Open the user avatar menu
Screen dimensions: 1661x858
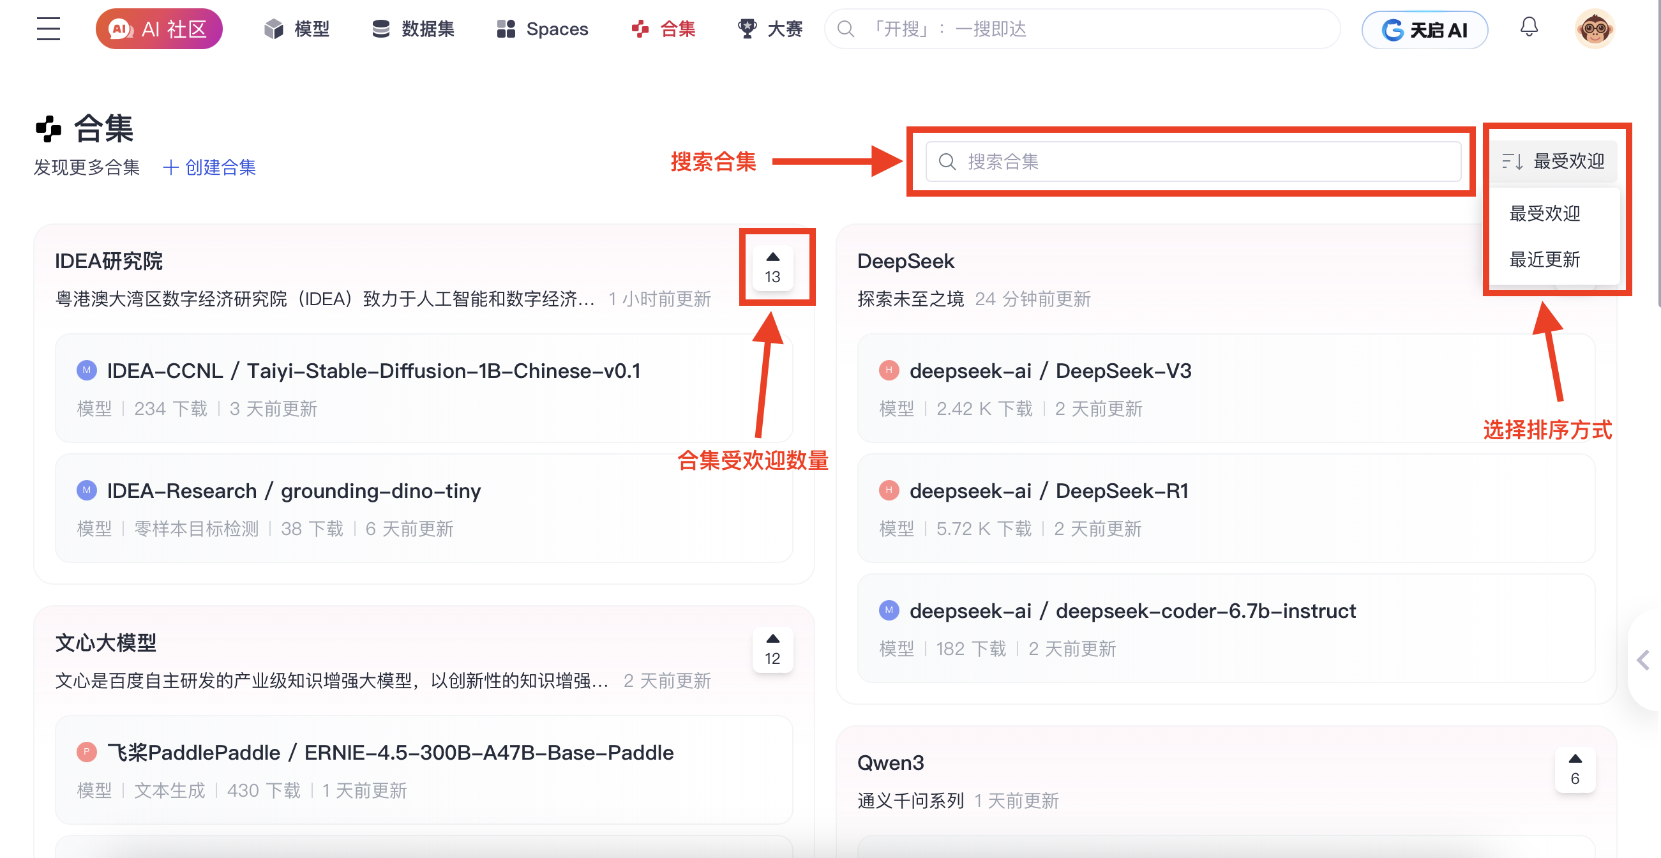click(x=1595, y=29)
